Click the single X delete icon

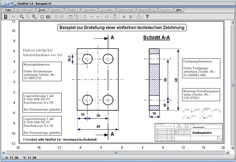pyautogui.click(x=124, y=17)
